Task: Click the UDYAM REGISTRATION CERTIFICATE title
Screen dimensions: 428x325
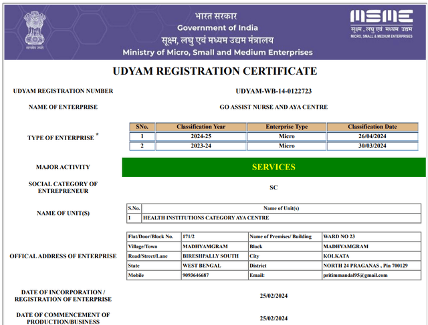Action: (x=215, y=71)
